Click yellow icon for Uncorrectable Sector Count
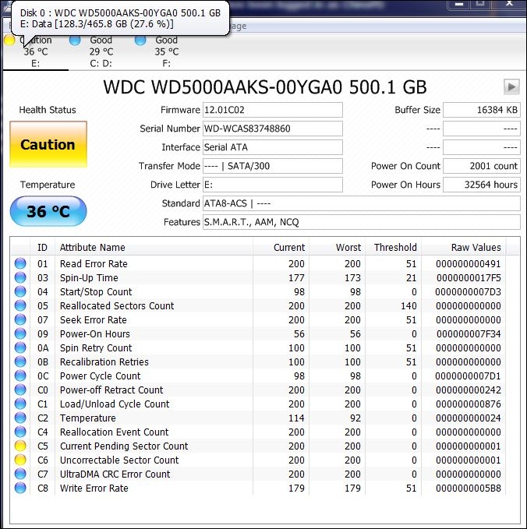 point(20,460)
